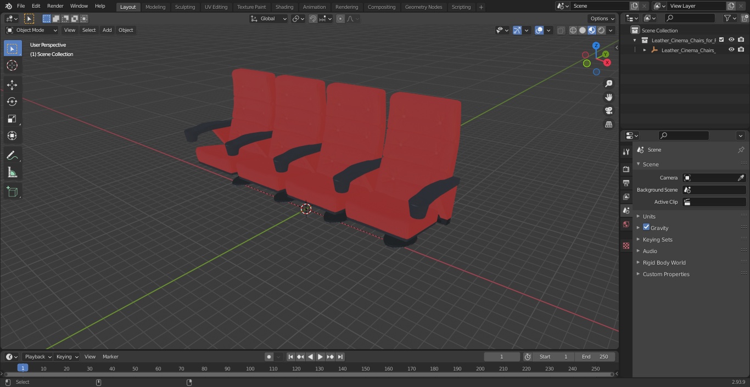Play animation forward

click(320, 357)
